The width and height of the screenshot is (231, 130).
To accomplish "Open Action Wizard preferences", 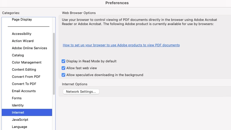I will tap(23, 41).
